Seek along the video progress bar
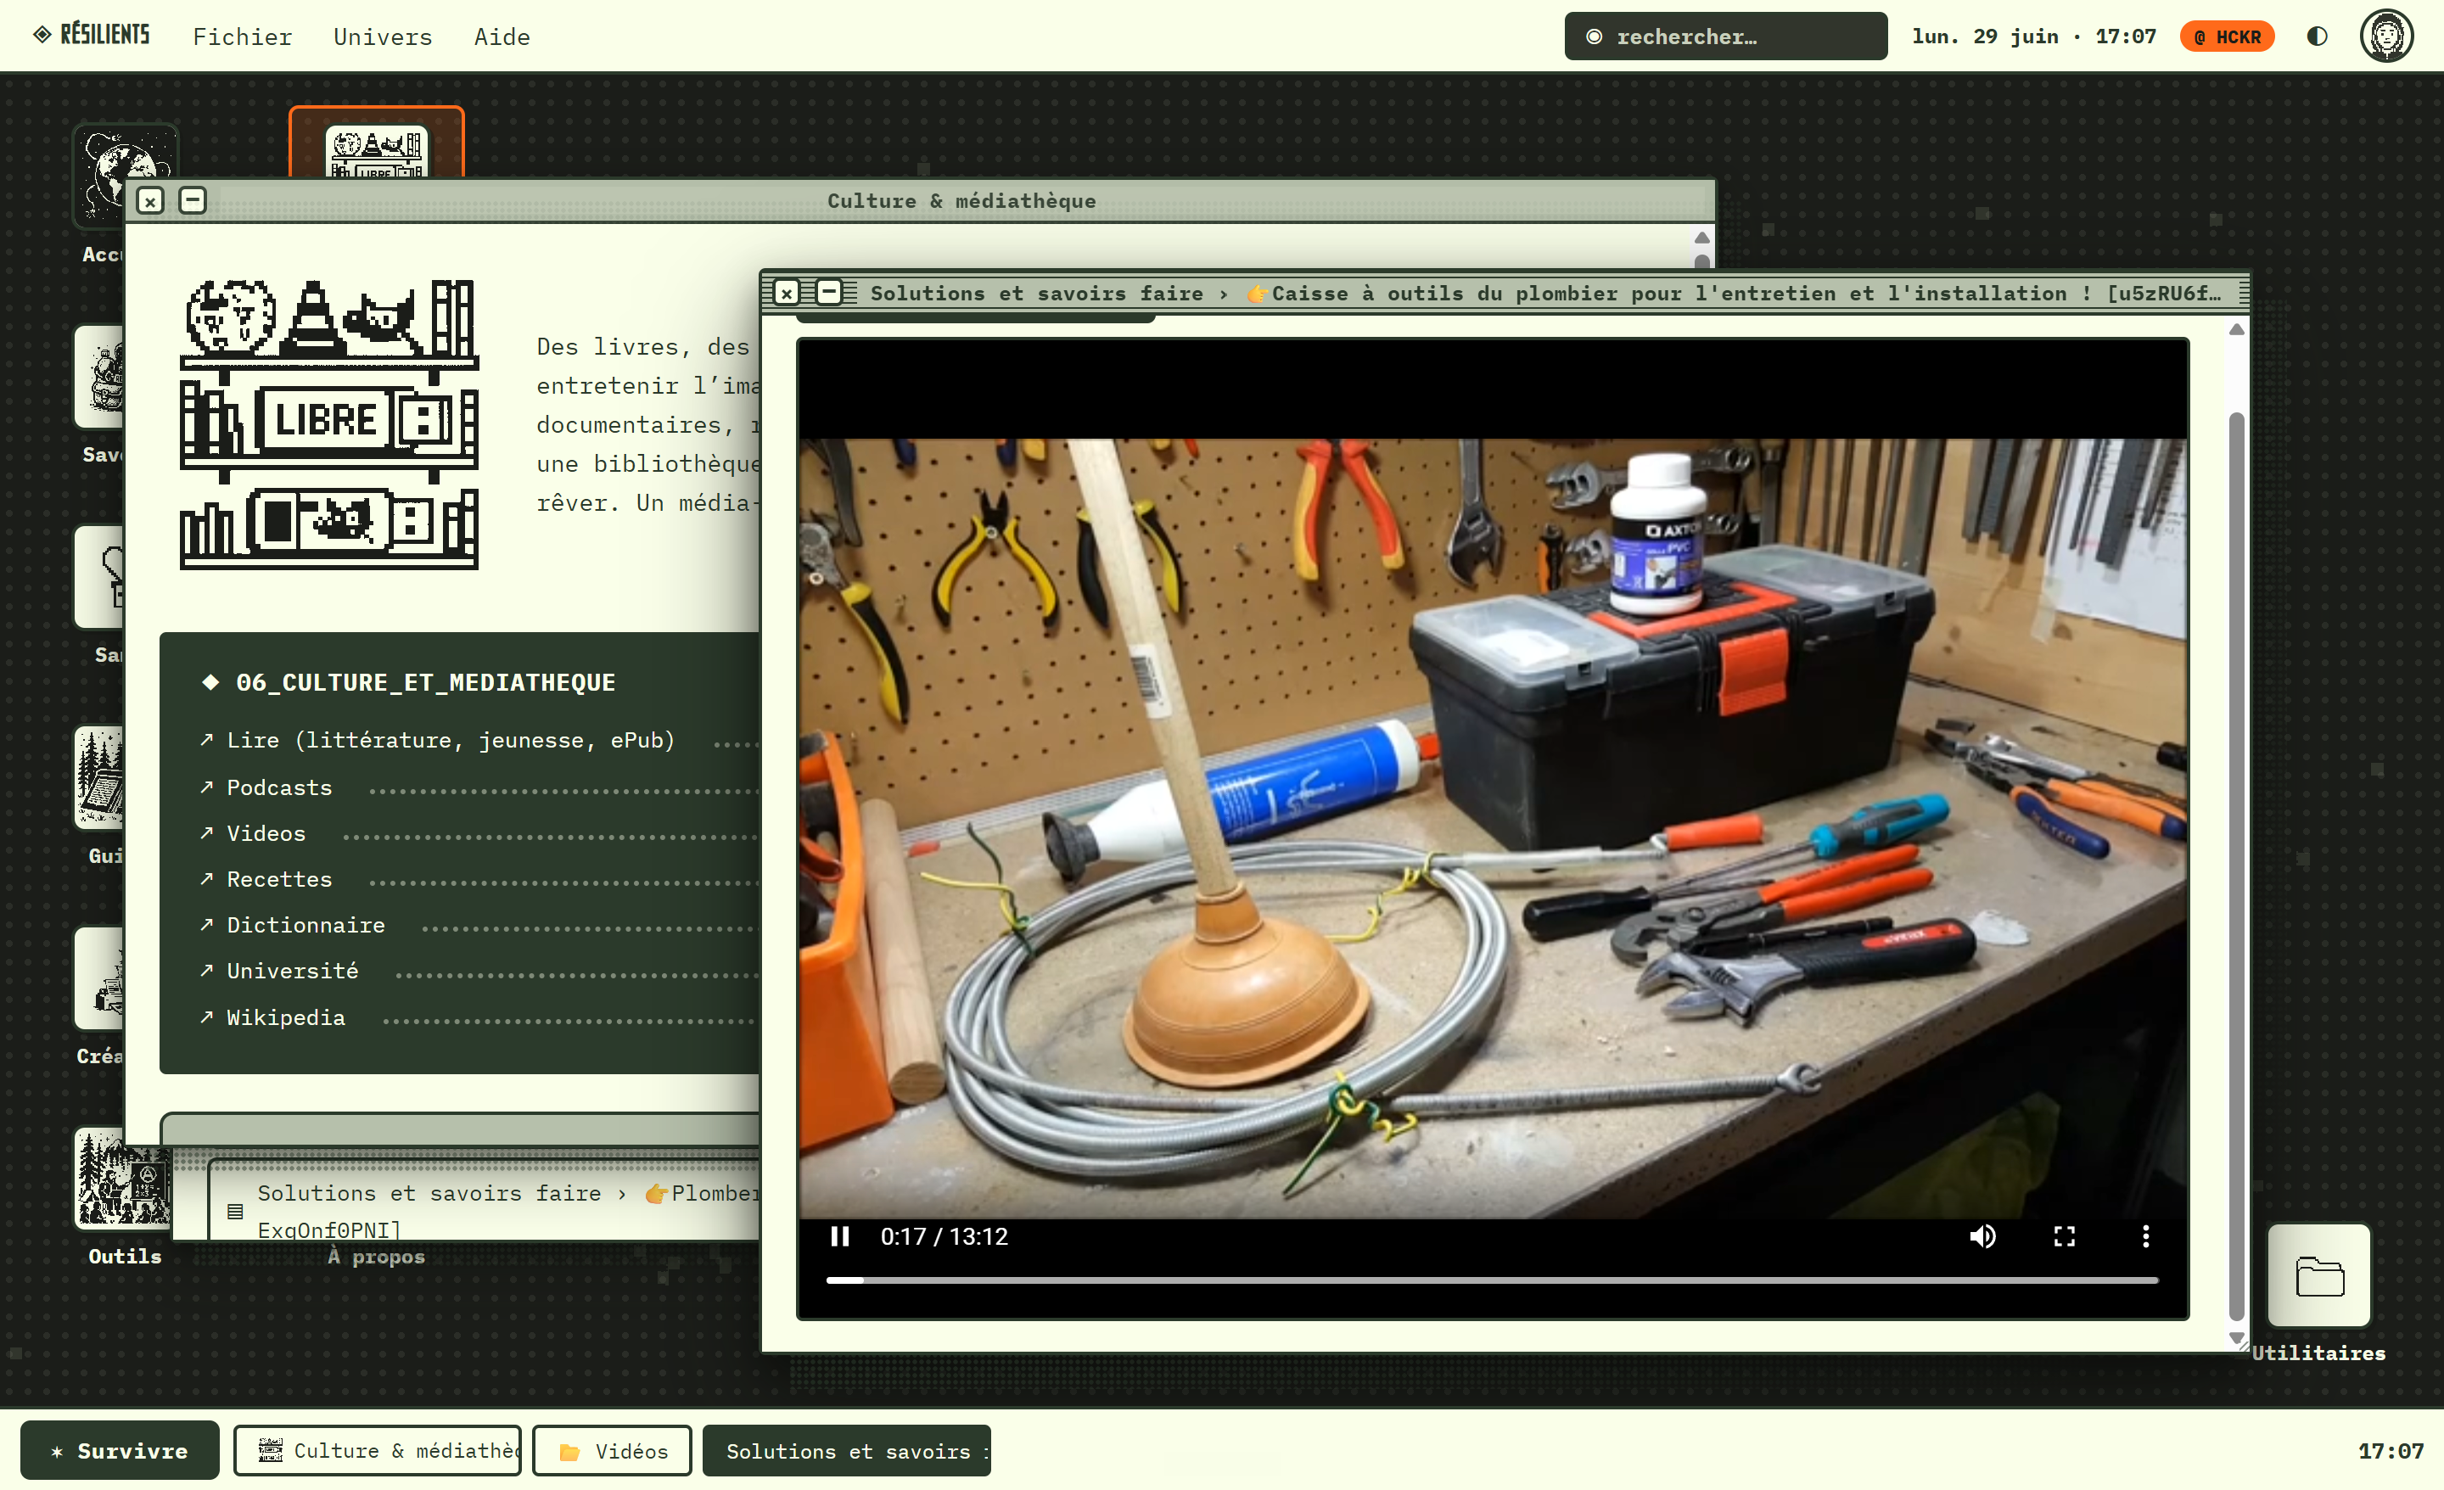The width and height of the screenshot is (2444, 1490). [x=1492, y=1280]
